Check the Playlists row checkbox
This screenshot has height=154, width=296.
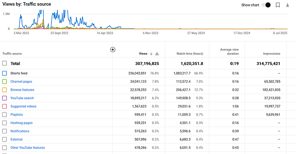point(5,115)
